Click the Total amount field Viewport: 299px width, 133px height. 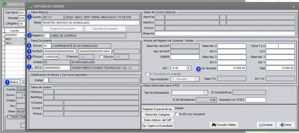click(x=280, y=68)
